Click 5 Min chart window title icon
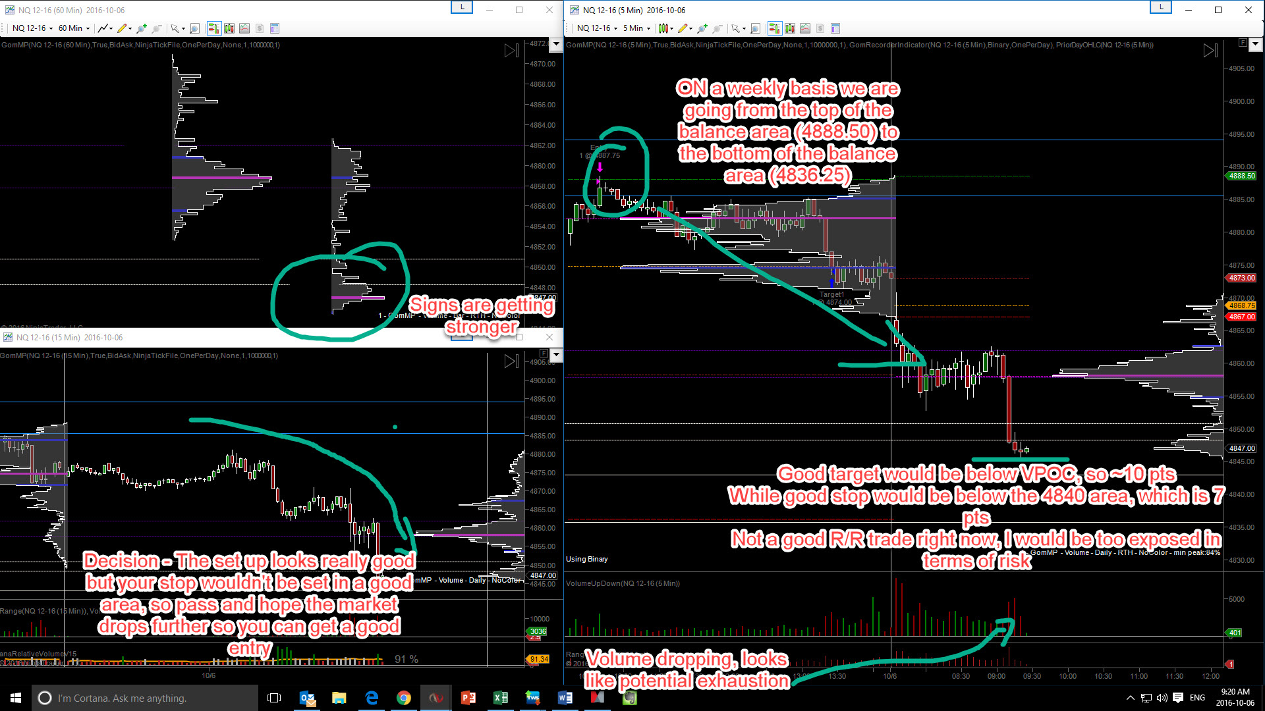 point(575,10)
